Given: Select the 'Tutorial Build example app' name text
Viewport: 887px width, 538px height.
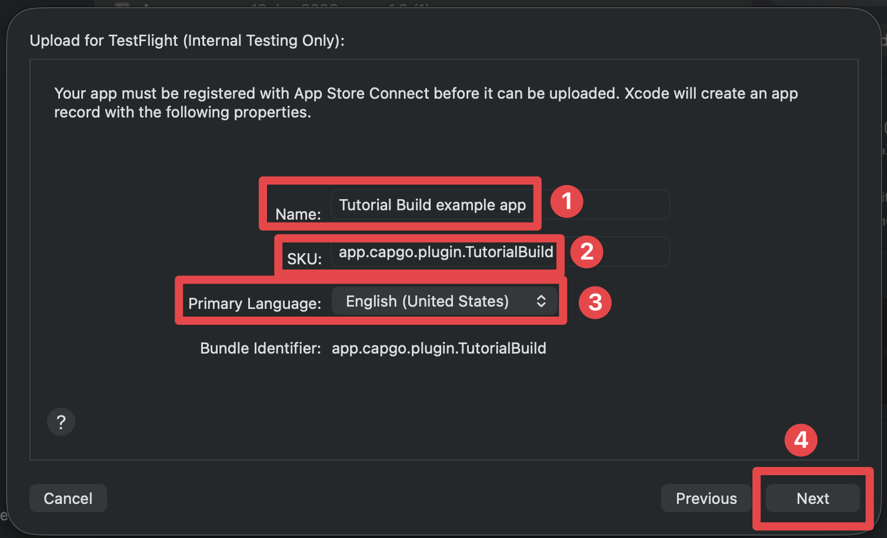Looking at the screenshot, I should (432, 204).
